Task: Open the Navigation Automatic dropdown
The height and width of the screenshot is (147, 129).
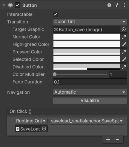Action: tap(90, 92)
